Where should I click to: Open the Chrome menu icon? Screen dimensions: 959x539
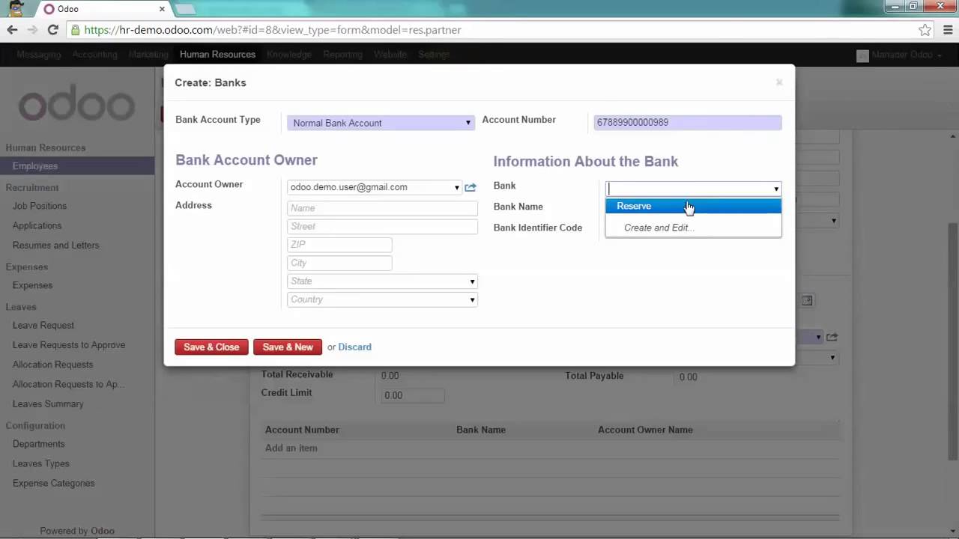coord(947,30)
